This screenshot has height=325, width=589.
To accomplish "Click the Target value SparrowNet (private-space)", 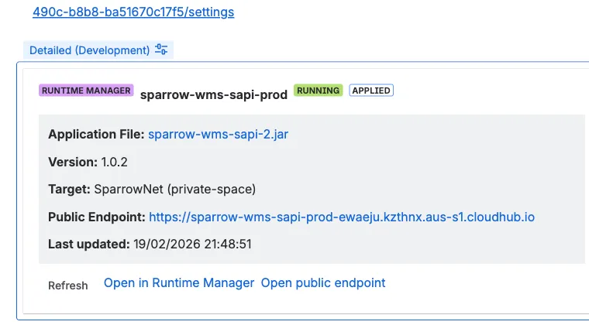I will [175, 190].
